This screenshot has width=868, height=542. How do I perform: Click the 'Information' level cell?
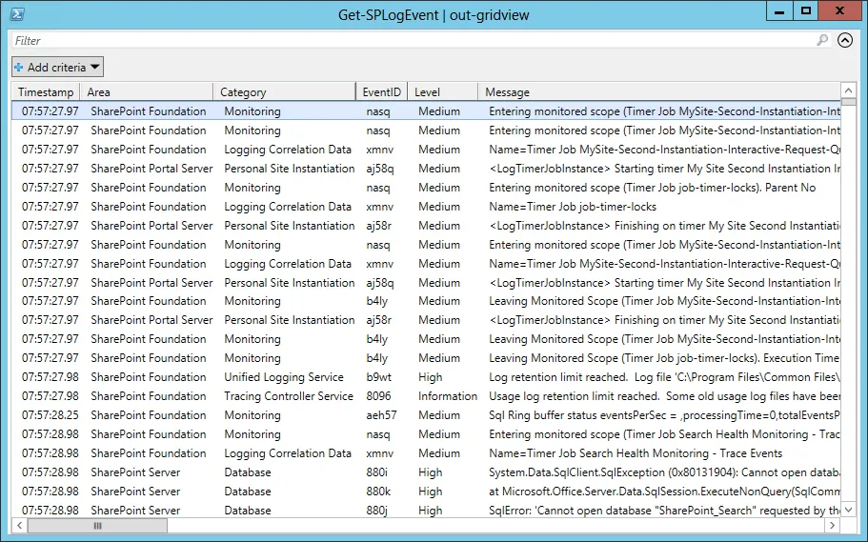(x=448, y=396)
